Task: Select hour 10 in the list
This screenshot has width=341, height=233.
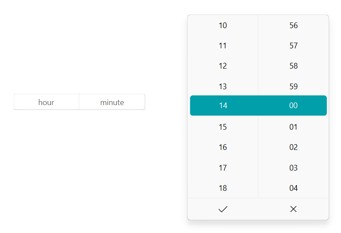Action: coord(223,25)
